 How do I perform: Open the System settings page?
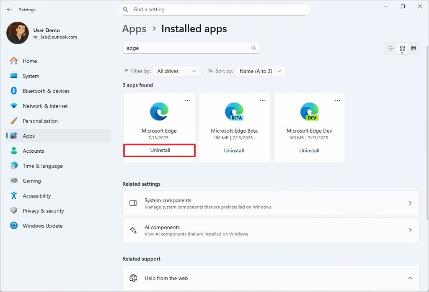[59, 76]
